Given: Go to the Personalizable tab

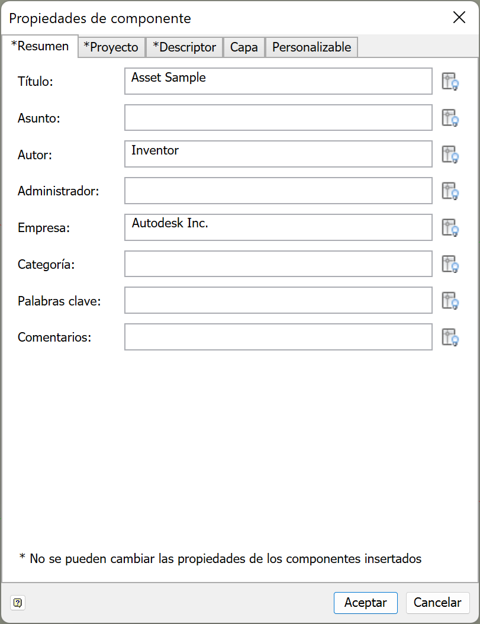Looking at the screenshot, I should 311,47.
